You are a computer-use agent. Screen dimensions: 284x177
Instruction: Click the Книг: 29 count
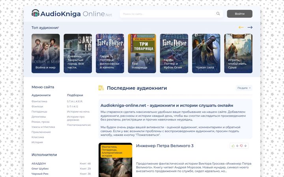pyautogui.click(x=85, y=168)
